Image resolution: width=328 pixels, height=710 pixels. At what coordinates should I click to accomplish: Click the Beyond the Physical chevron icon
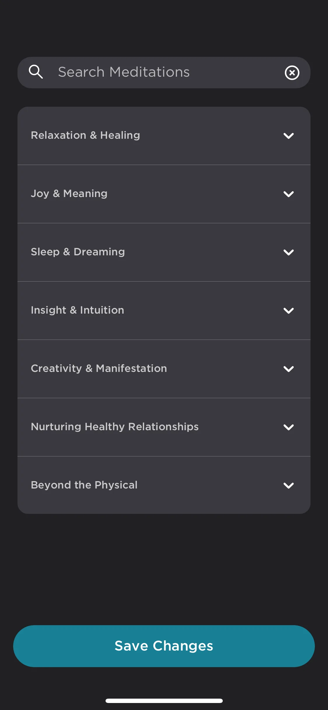point(288,486)
